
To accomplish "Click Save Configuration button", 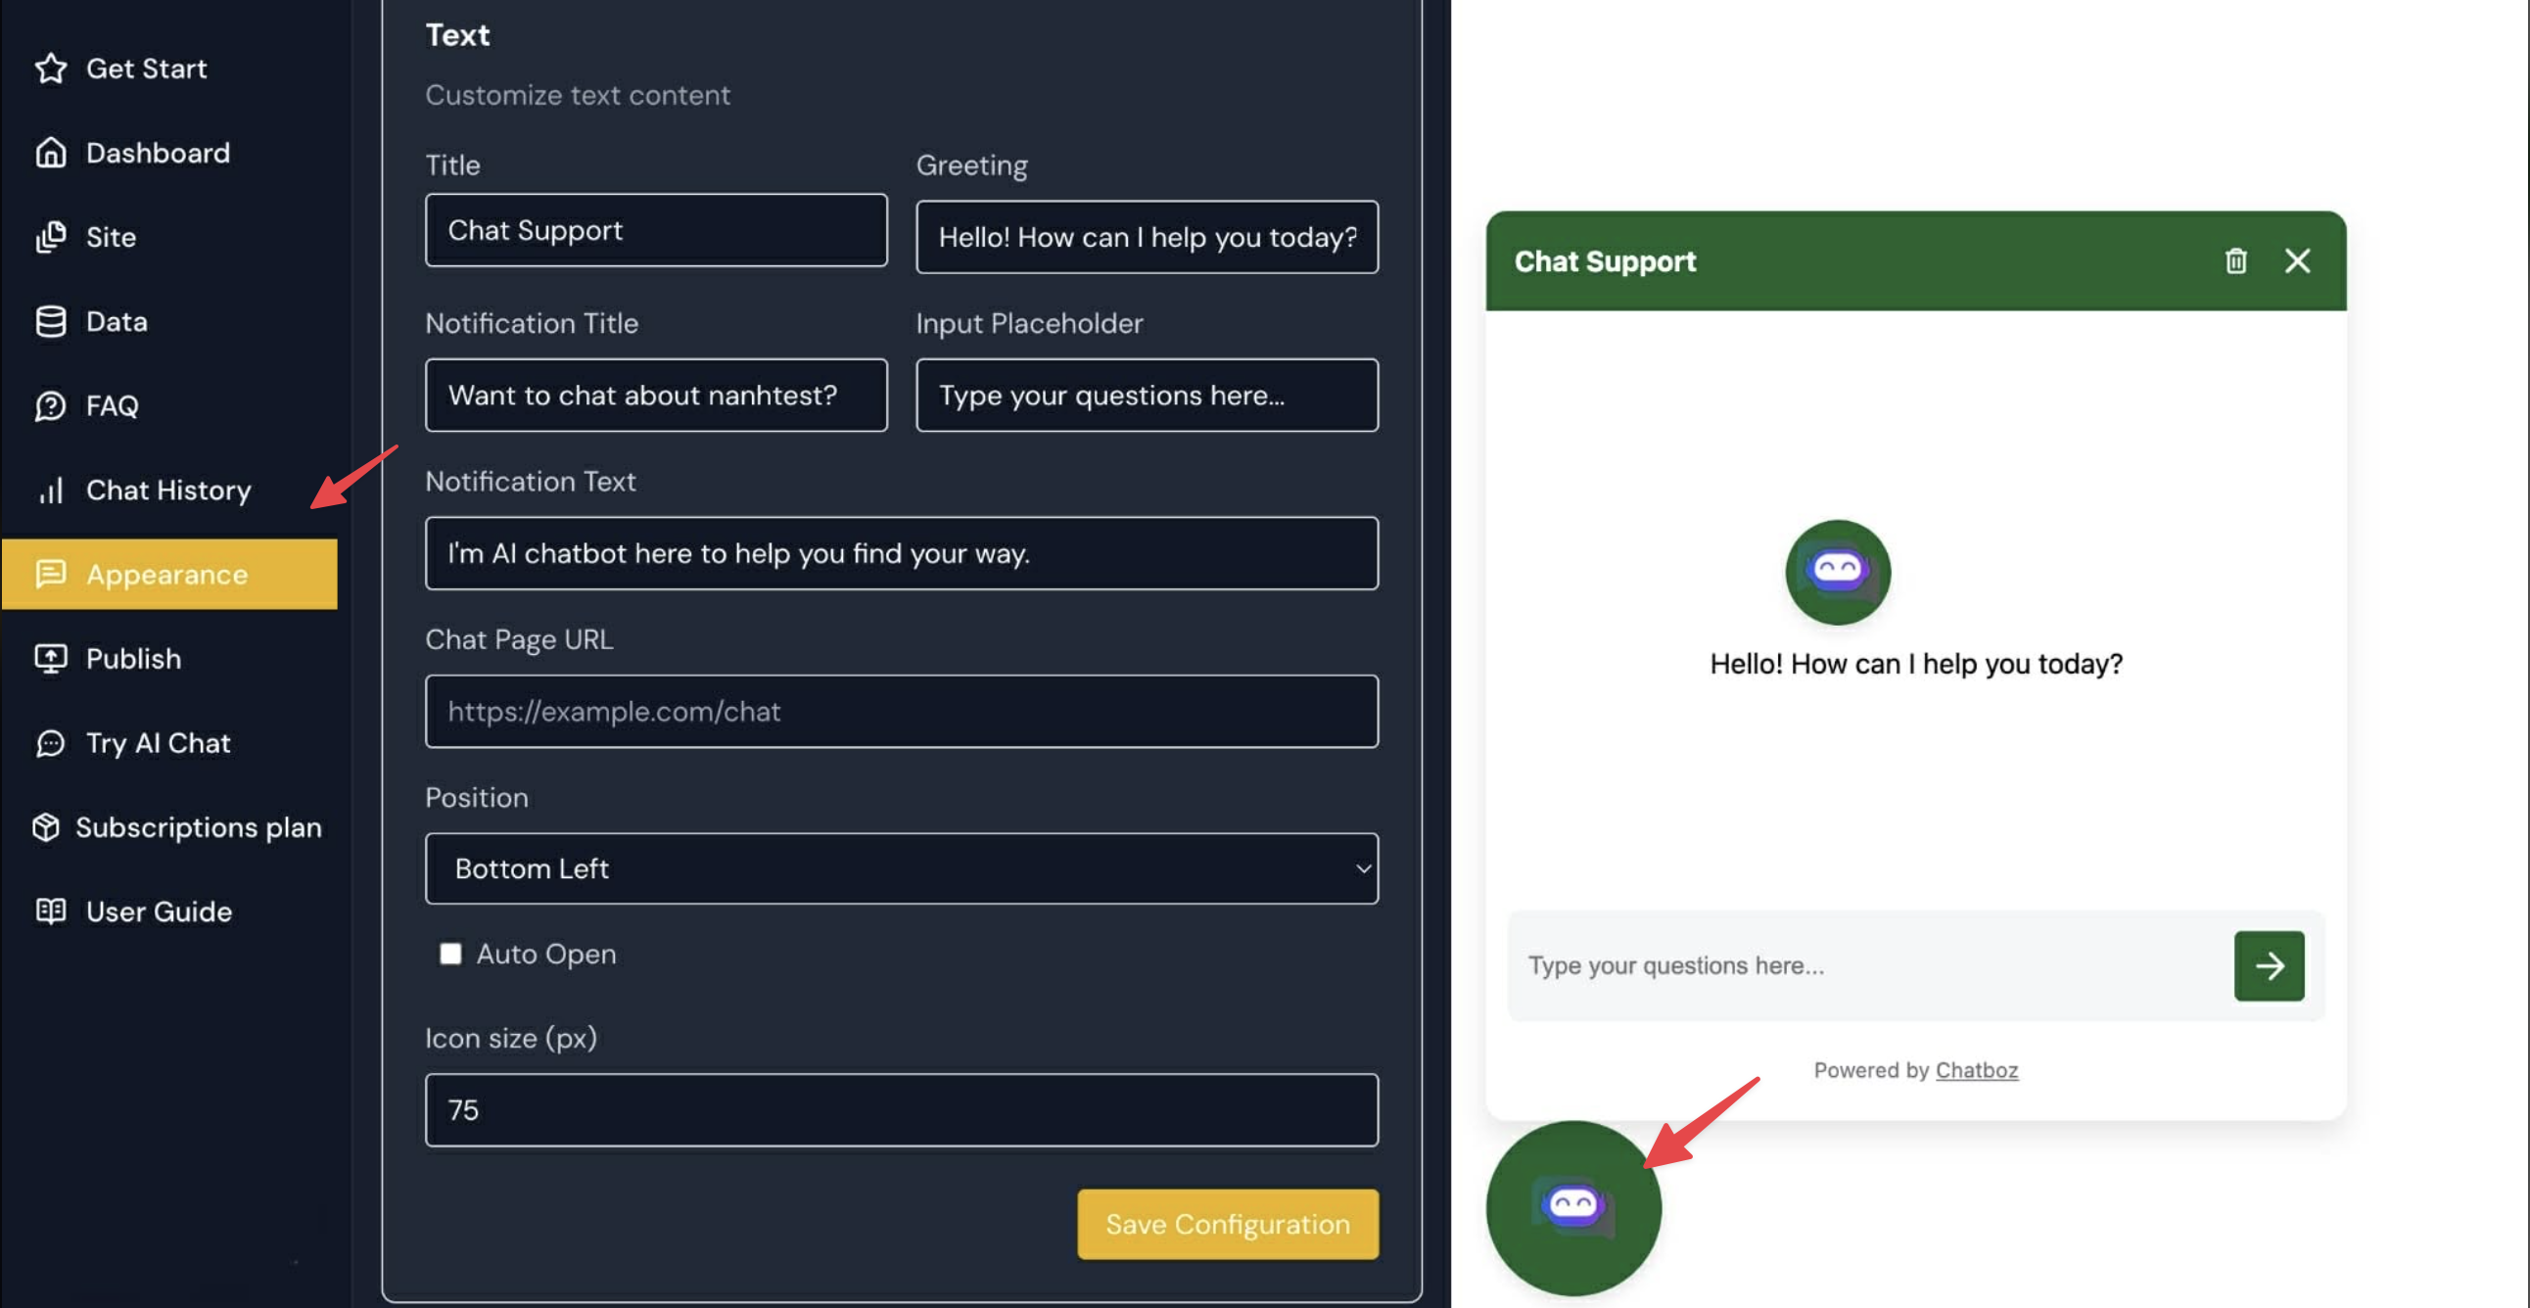I will [1227, 1224].
